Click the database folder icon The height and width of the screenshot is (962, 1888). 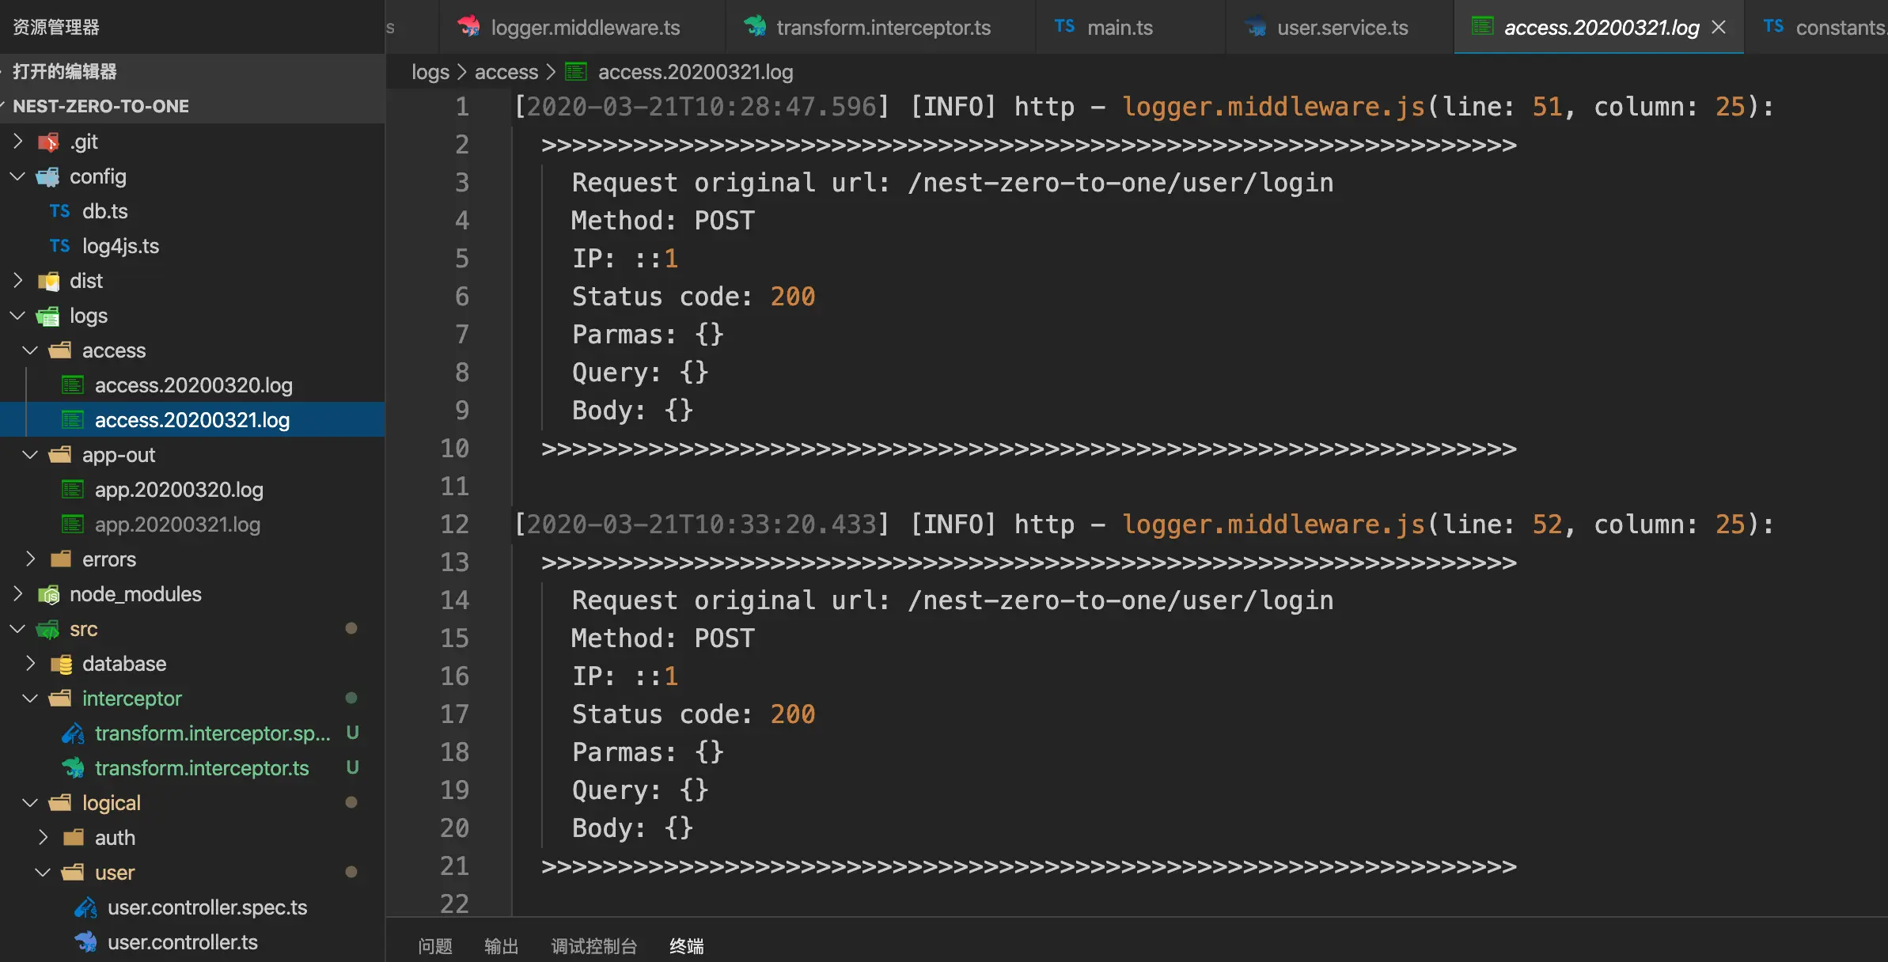(x=61, y=665)
